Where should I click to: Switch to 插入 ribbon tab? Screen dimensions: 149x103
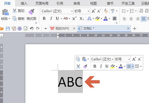24,4
